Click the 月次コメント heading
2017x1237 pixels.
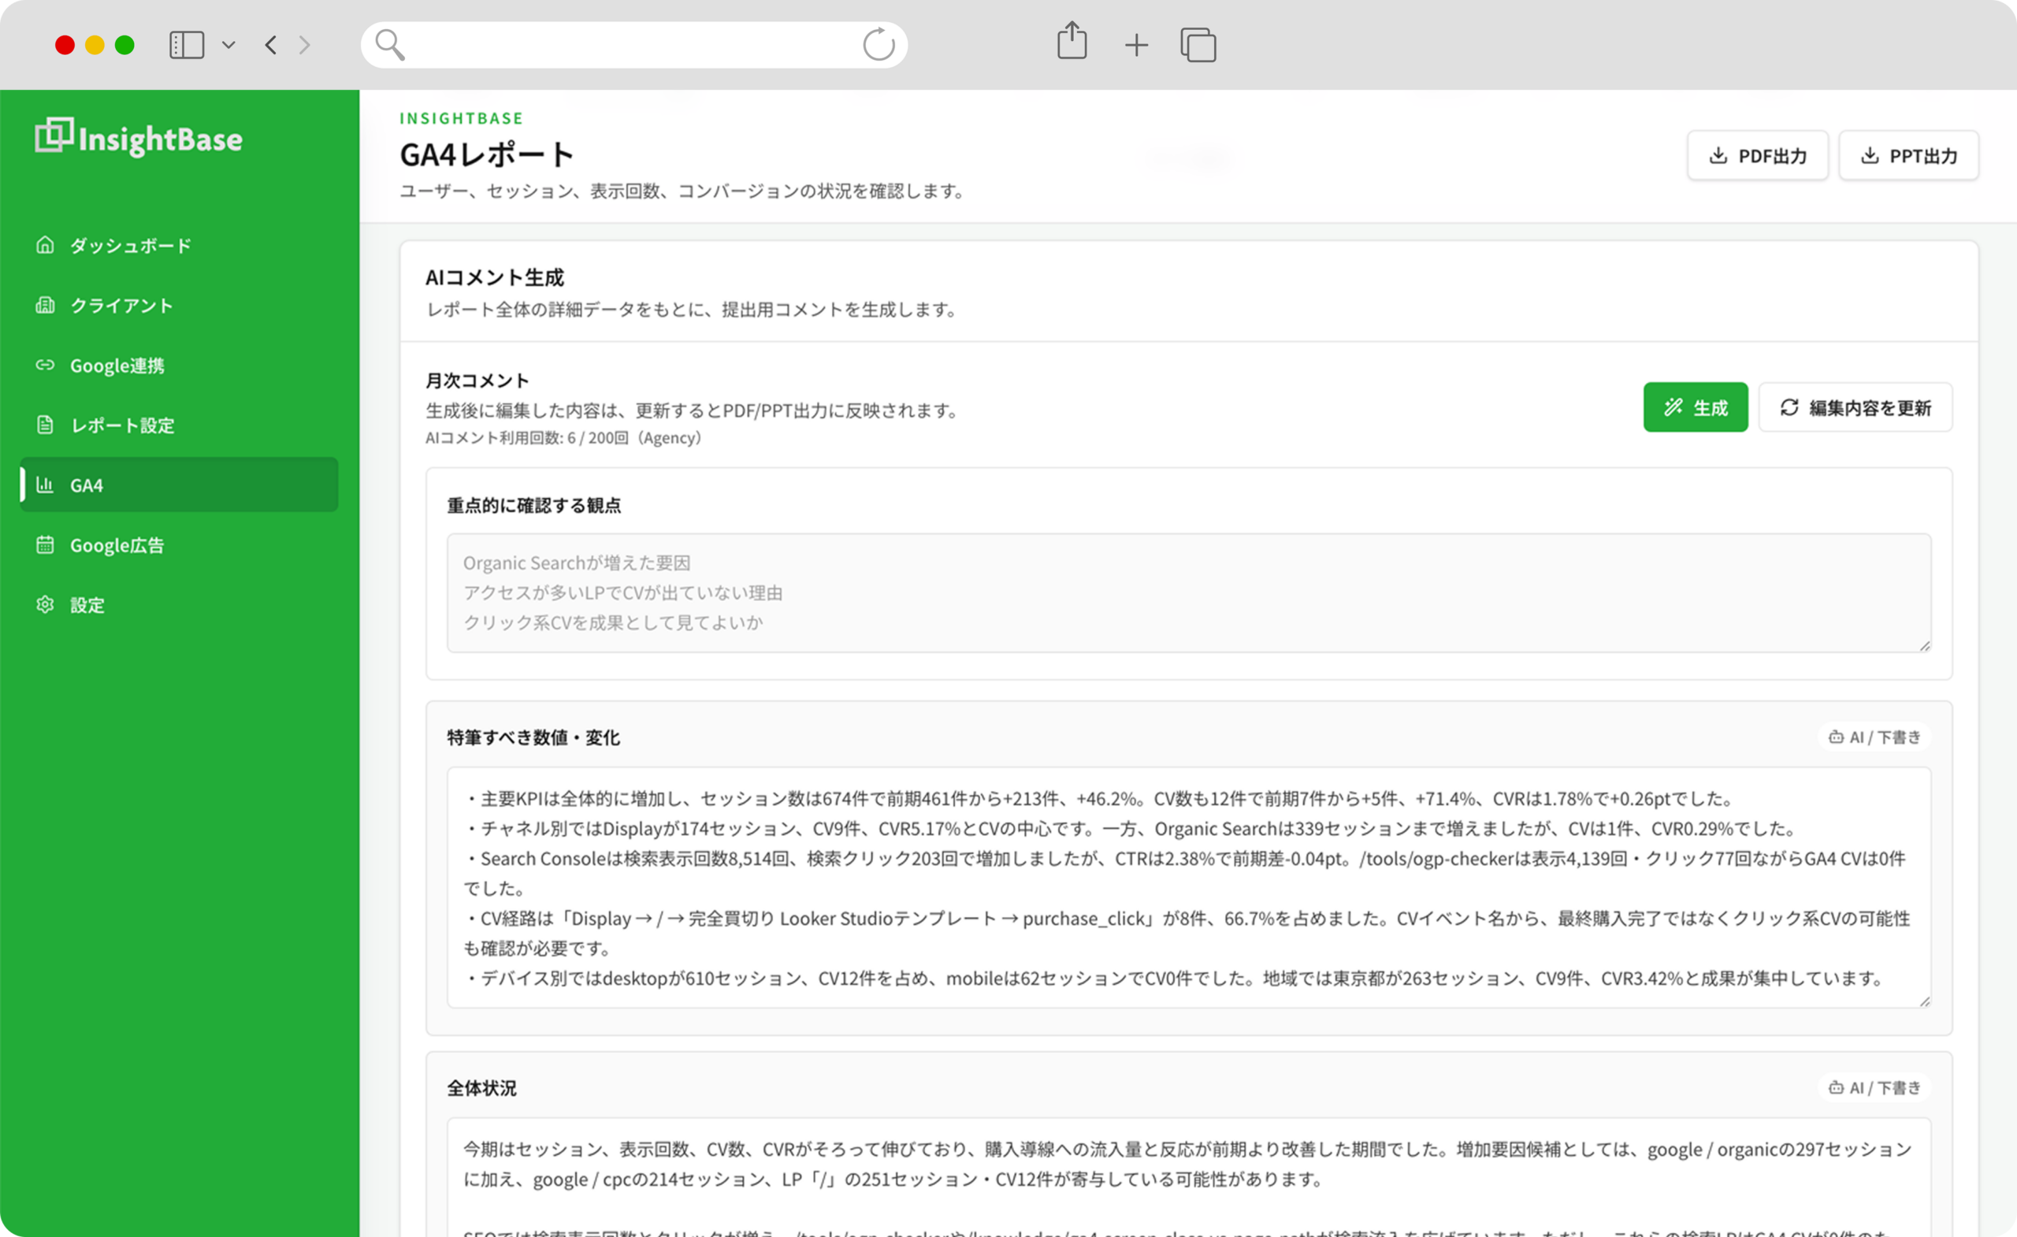(x=477, y=381)
